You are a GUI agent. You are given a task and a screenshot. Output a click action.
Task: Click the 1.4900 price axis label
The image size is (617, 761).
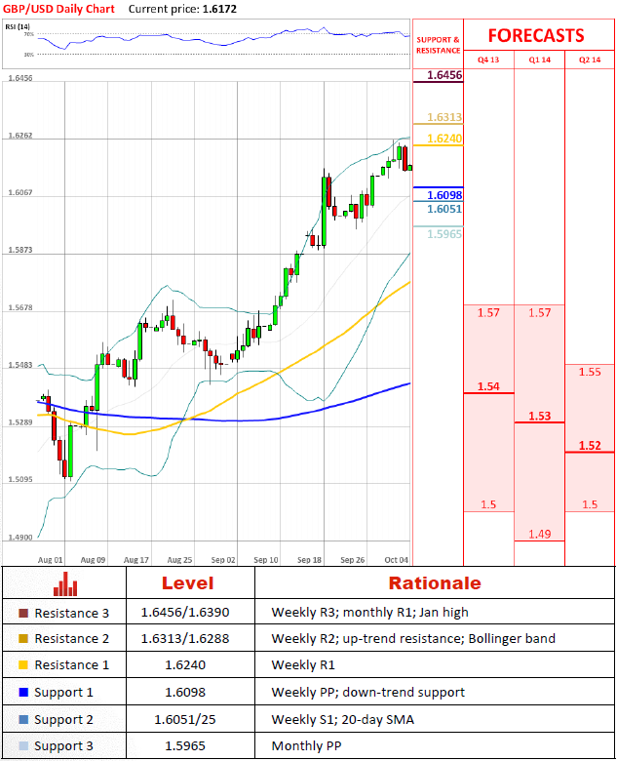(x=20, y=538)
